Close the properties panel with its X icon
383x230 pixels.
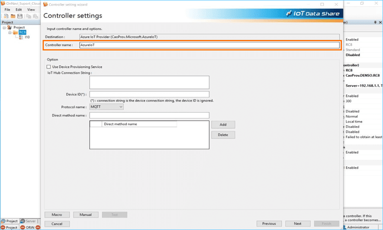[380, 22]
